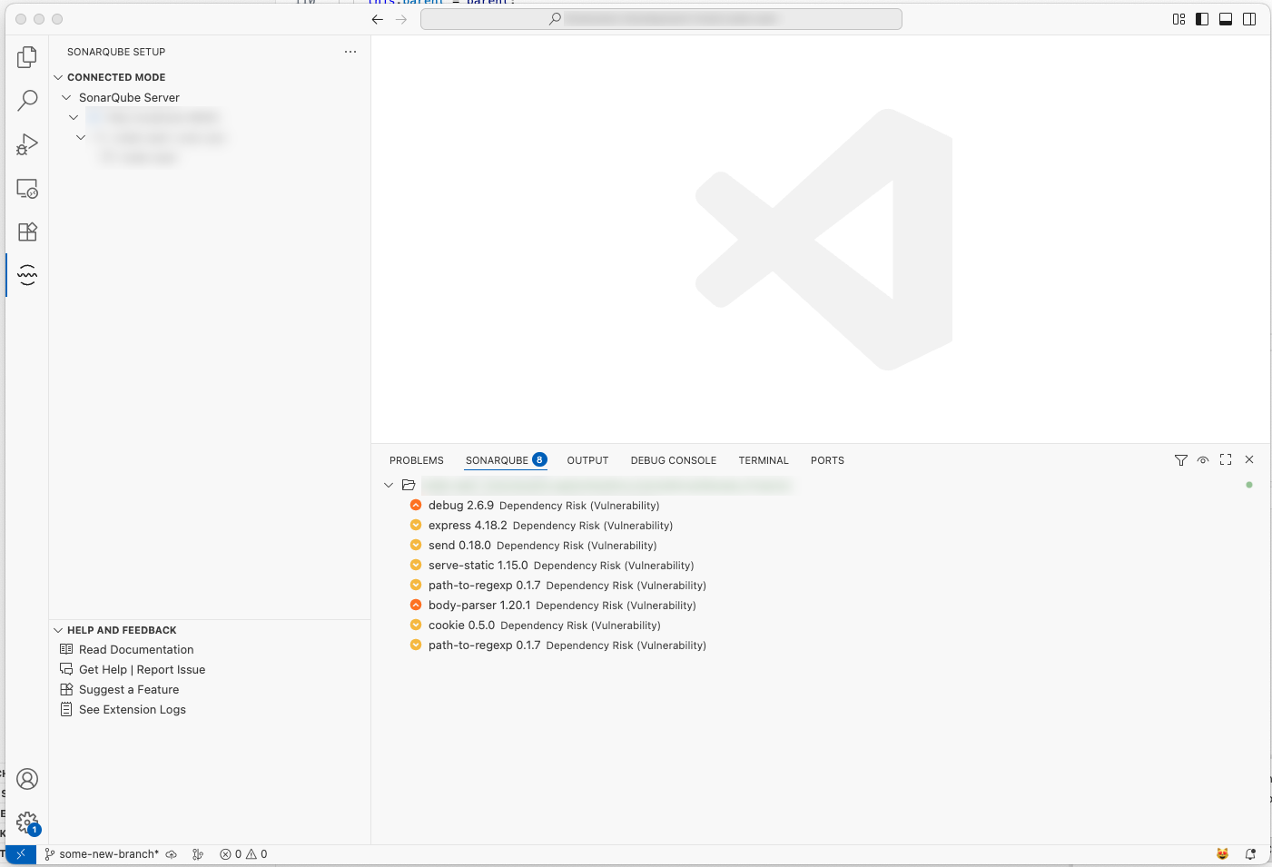Switch to the PROBLEMS tab

(x=415, y=460)
